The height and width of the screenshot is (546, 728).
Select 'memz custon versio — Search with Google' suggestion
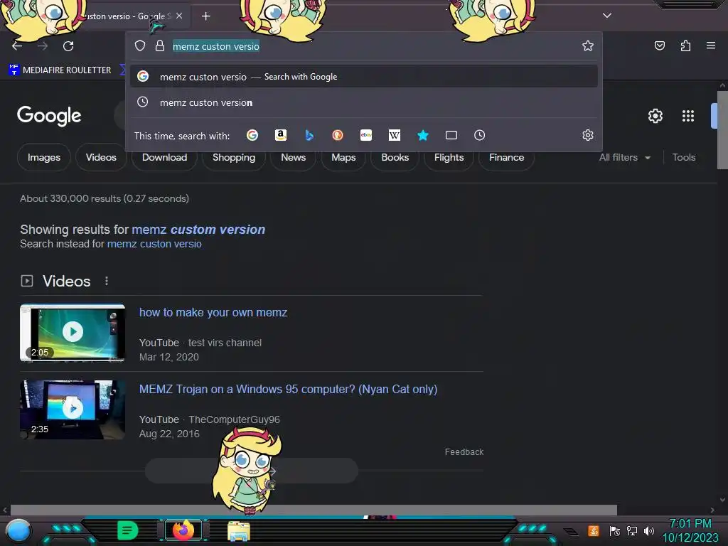pos(364,77)
